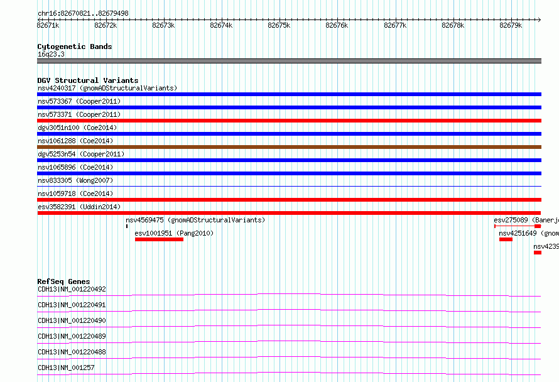Open the nsv573367 (Cooper2011) label
This screenshot has width=559, height=382.
click(x=79, y=101)
